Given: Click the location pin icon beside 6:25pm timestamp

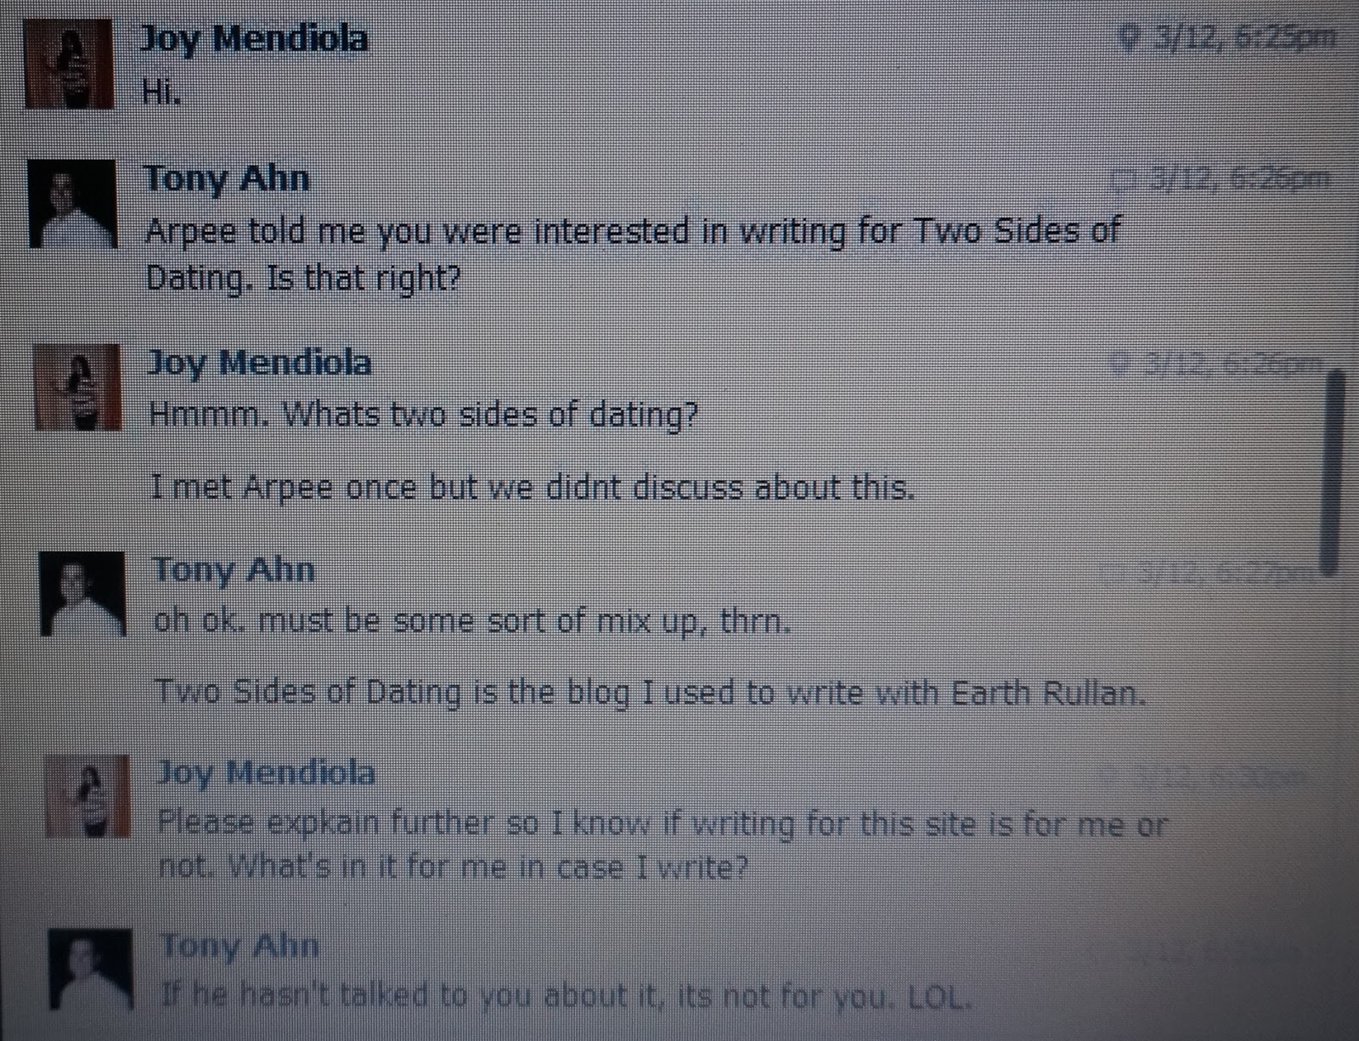Looking at the screenshot, I should point(1128,37).
